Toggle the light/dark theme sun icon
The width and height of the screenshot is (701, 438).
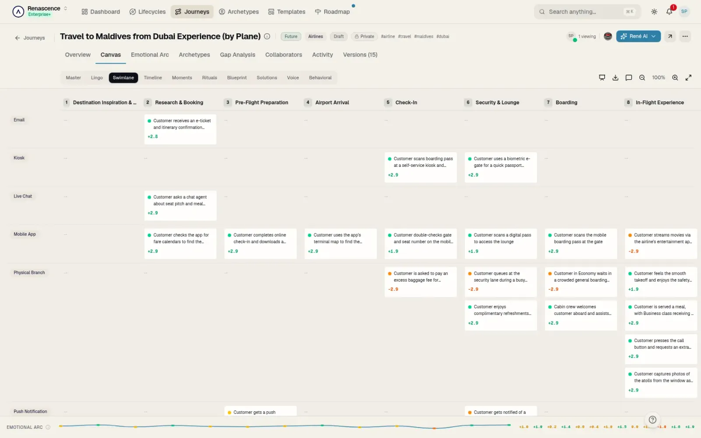(654, 12)
